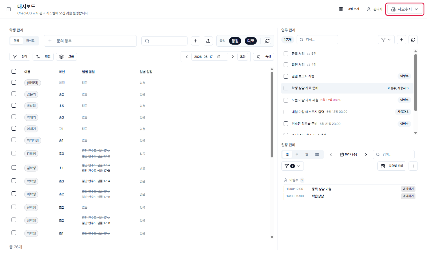The width and height of the screenshot is (427, 259).
Task: Open 문의 등록 inquiry input
Action: [90, 41]
